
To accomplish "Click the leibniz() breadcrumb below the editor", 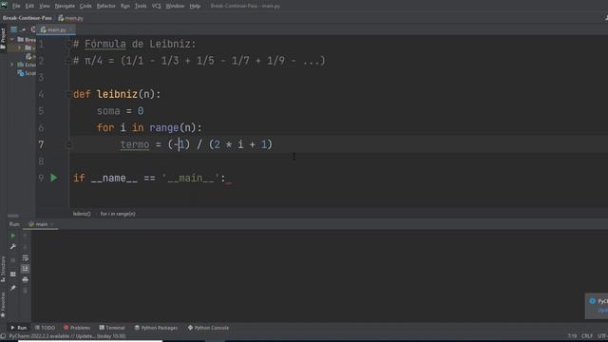I will [82, 214].
